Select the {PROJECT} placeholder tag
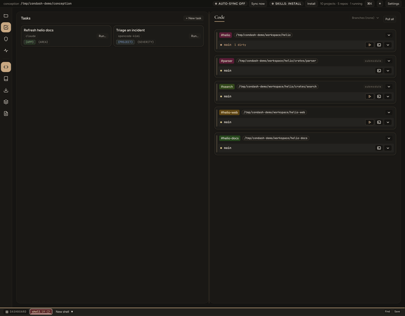The width and height of the screenshot is (405, 316). click(125, 42)
